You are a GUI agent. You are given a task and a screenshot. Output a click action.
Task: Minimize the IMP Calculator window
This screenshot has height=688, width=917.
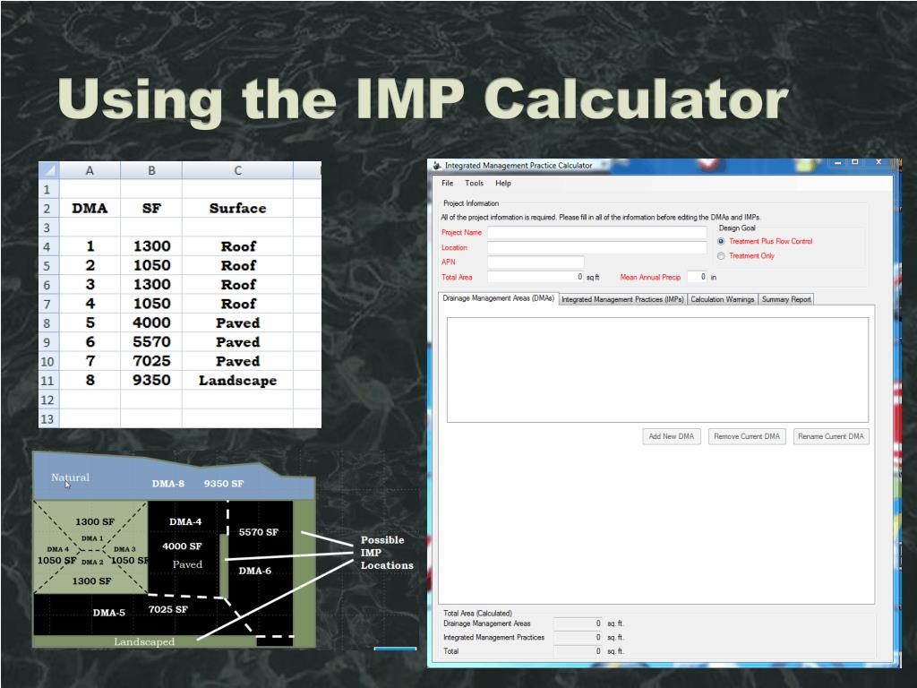pos(837,162)
